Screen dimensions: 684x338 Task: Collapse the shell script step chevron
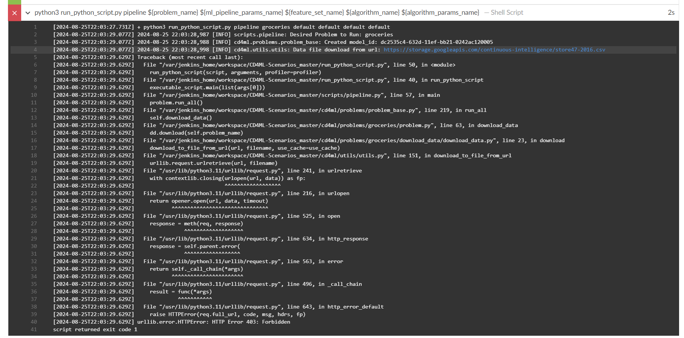[x=28, y=13]
